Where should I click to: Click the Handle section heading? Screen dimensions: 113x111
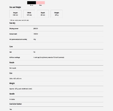coord(12,94)
